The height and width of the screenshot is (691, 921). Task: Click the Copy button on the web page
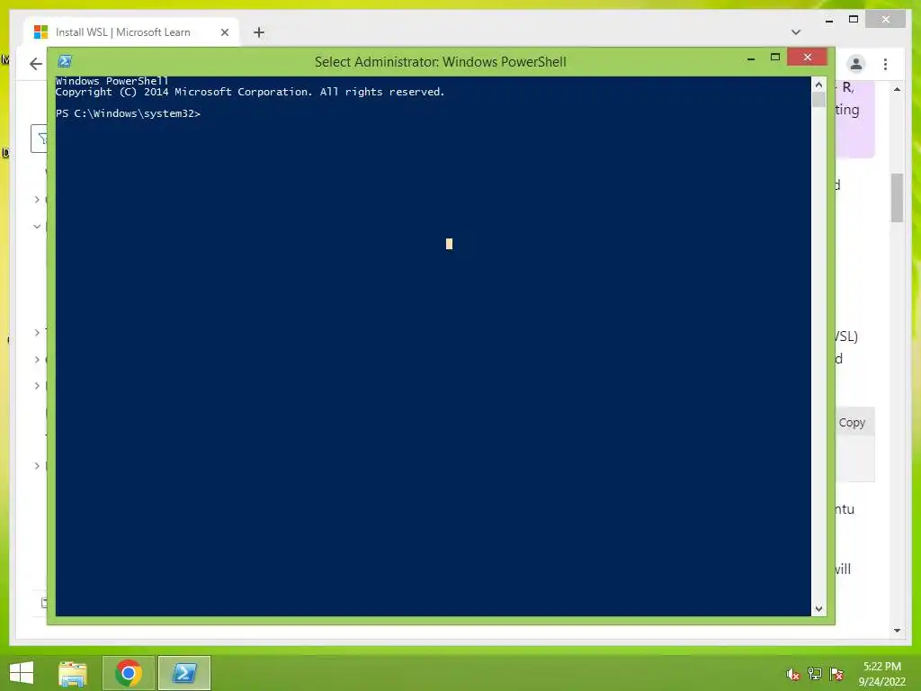tap(852, 423)
